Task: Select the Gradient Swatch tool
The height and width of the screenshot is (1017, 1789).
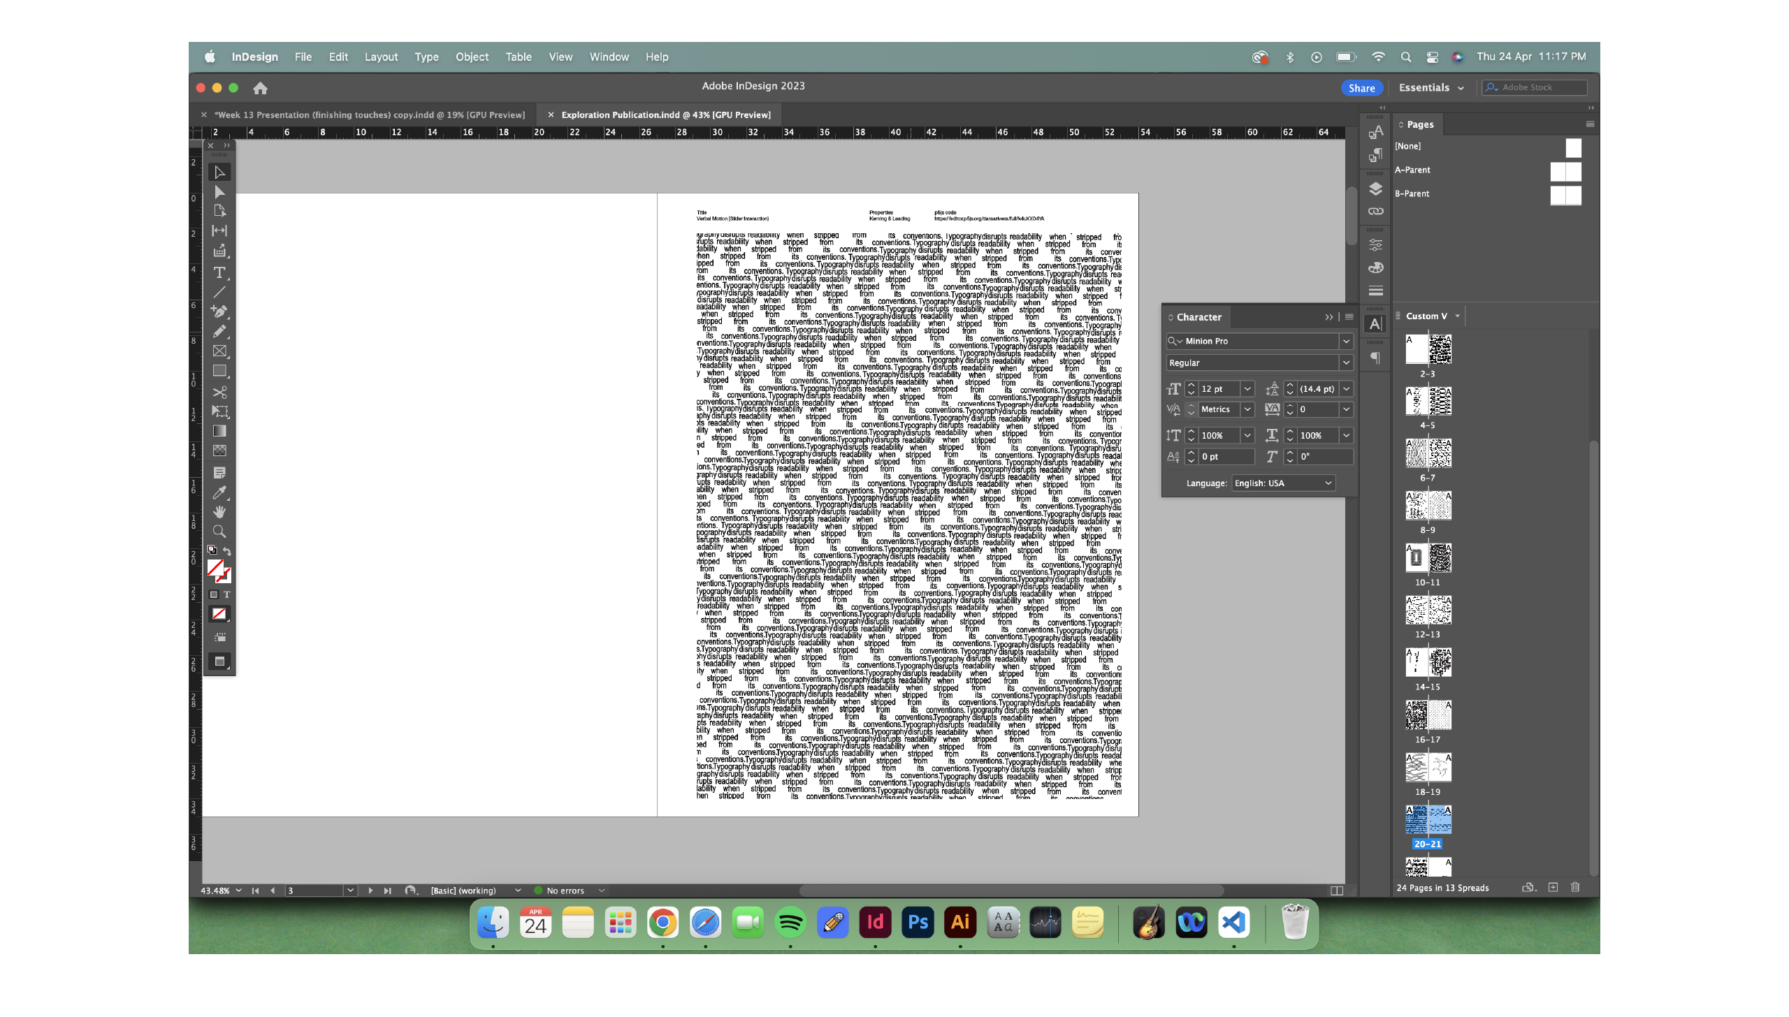Action: (x=219, y=431)
